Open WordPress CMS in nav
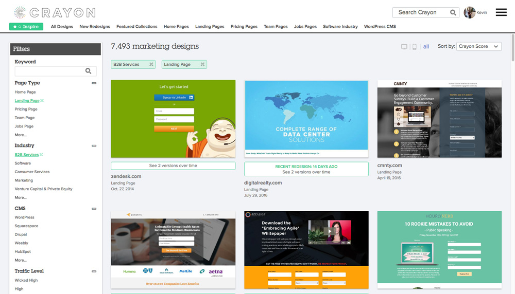The image size is (515, 294). [380, 27]
